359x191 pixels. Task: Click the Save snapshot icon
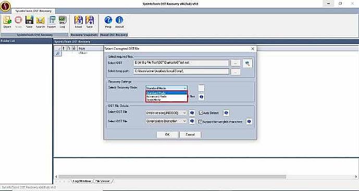click(x=90, y=22)
